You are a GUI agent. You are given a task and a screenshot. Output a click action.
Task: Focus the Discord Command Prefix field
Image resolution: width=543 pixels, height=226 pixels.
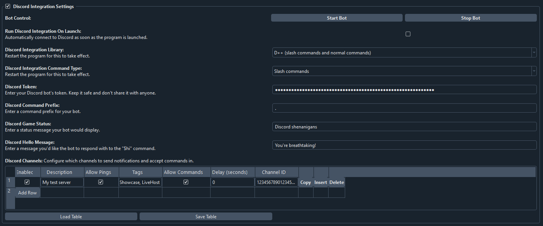coord(404,108)
